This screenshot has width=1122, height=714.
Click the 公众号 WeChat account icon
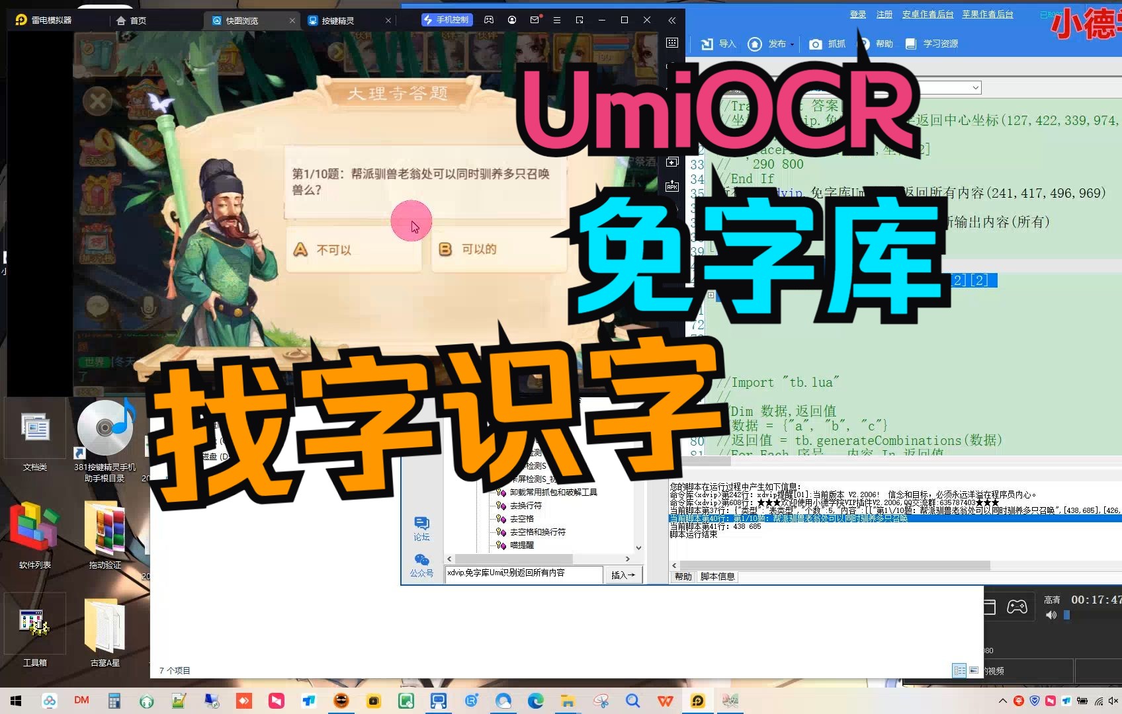pyautogui.click(x=421, y=559)
